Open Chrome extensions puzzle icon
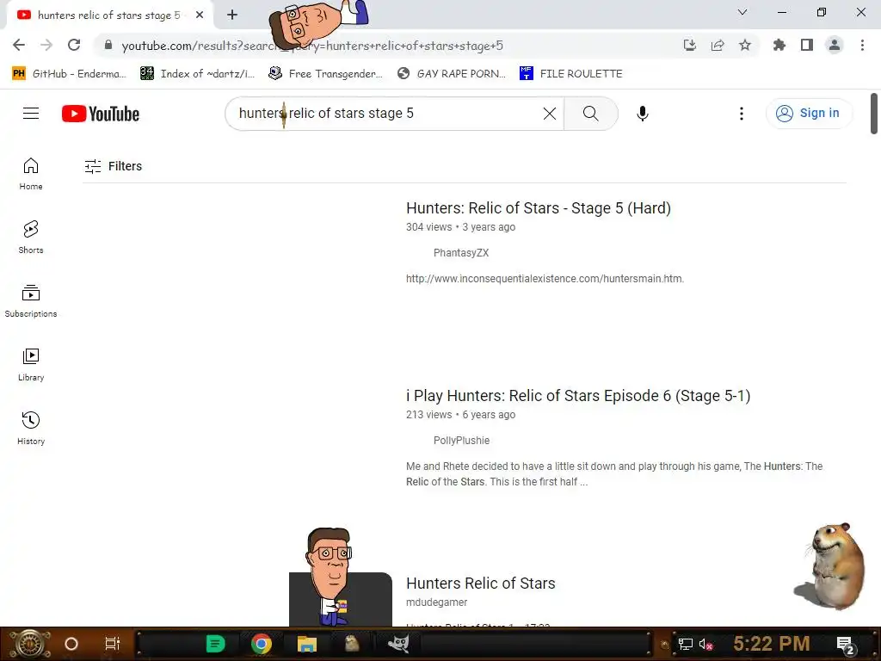This screenshot has width=881, height=661. pyautogui.click(x=779, y=45)
